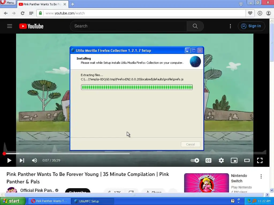274x205 pixels.
Task: Click the magnifier system tray icon
Action: pyautogui.click(x=254, y=201)
